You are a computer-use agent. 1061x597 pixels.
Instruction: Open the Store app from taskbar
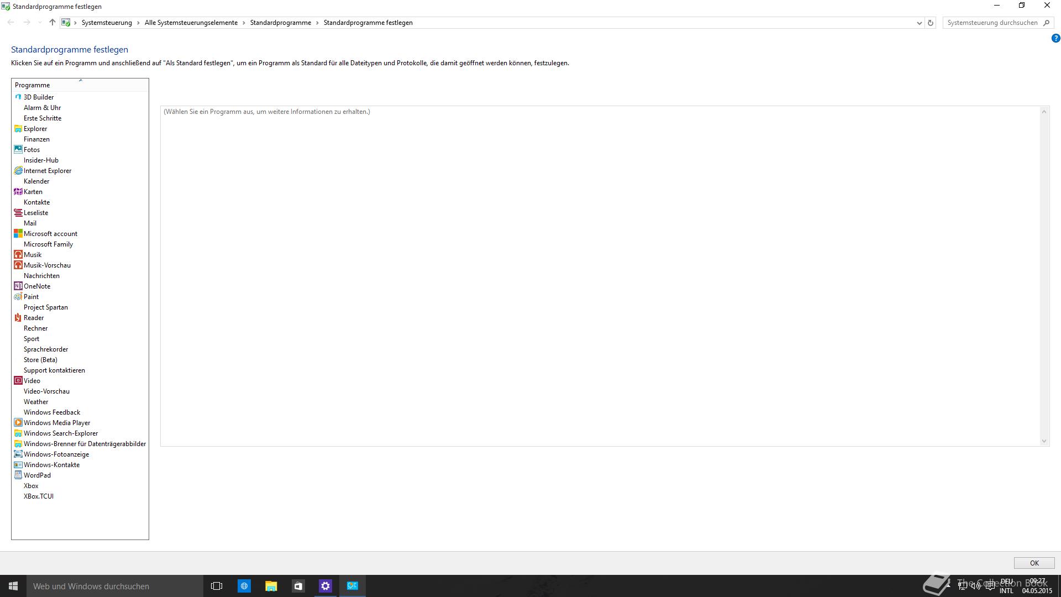(x=298, y=586)
